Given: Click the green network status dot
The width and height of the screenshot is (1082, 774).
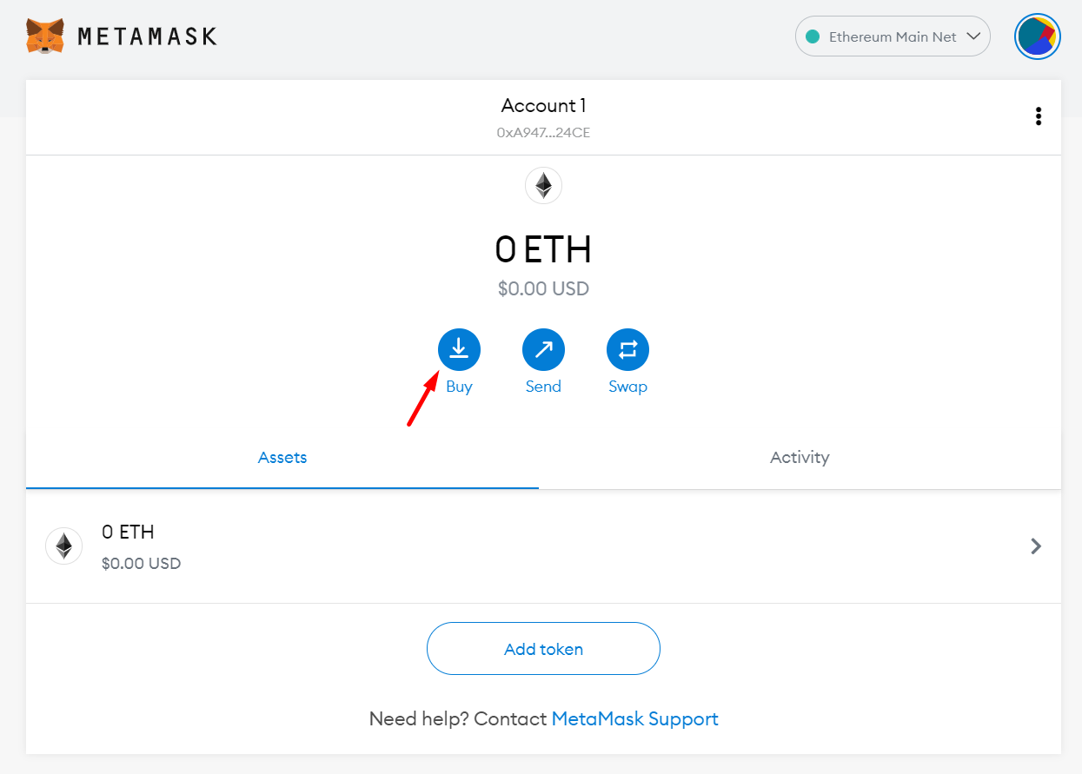Looking at the screenshot, I should coord(813,36).
